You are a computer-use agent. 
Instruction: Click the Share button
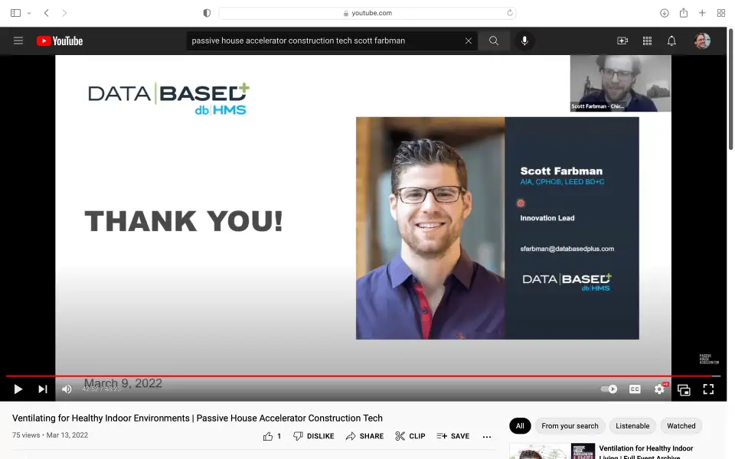pos(364,436)
